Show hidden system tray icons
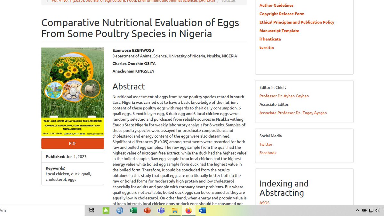Image resolution: width=384 pixels, height=216 pixels. 357,210
